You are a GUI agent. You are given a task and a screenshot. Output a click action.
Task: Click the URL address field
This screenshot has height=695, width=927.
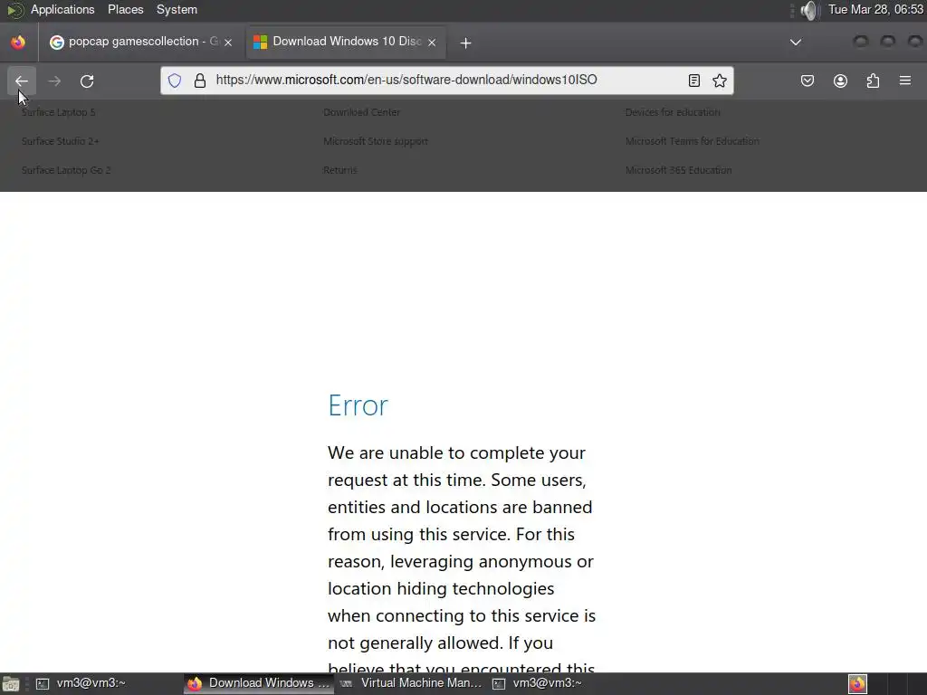(x=446, y=81)
